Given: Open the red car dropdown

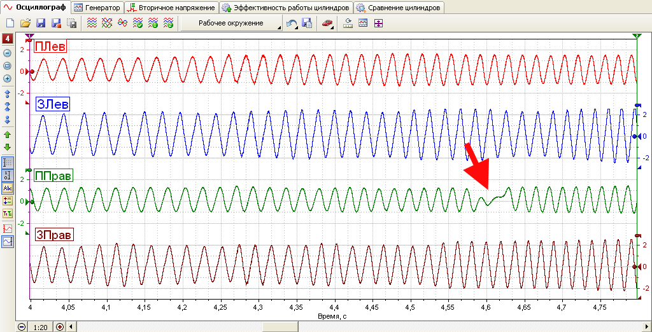Looking at the screenshot, I should coord(328,24).
